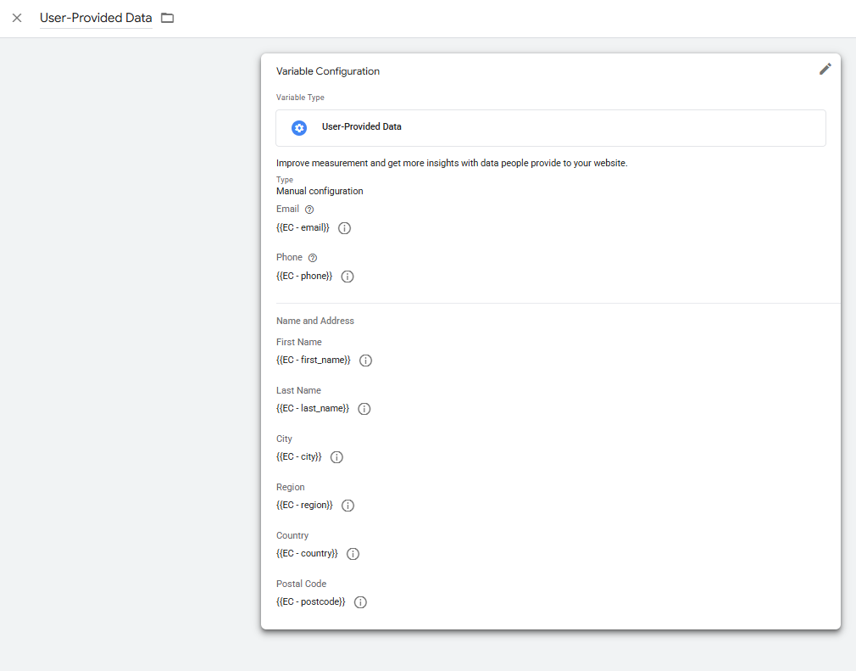Image resolution: width=856 pixels, height=671 pixels.
Task: Click the folder icon beside variable name
Action: click(x=168, y=18)
